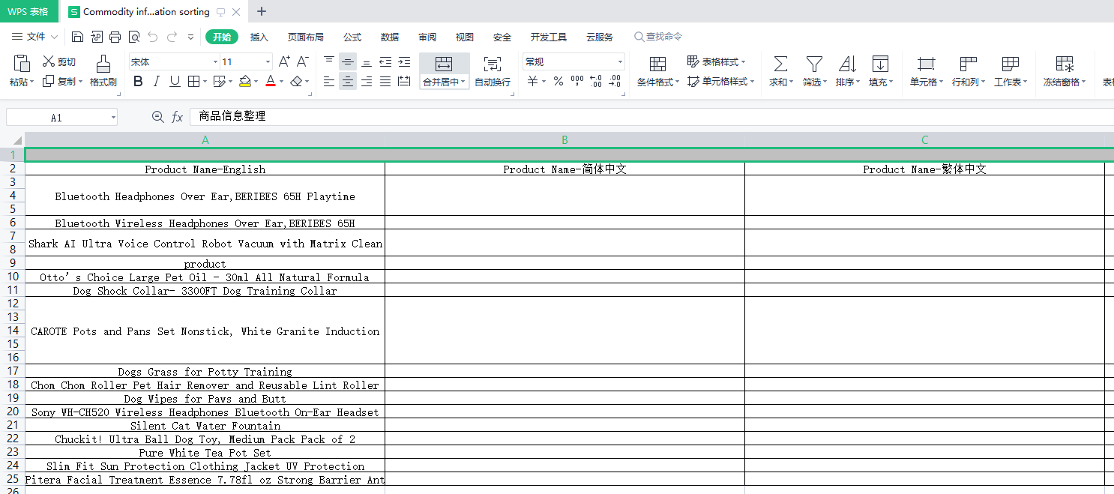Viewport: 1114px width, 494px height.
Task: Toggle center horizontal alignment
Action: point(348,82)
